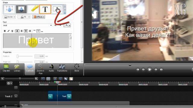Jump to the previous clip
This screenshot has width=193, height=108.
point(138,70)
